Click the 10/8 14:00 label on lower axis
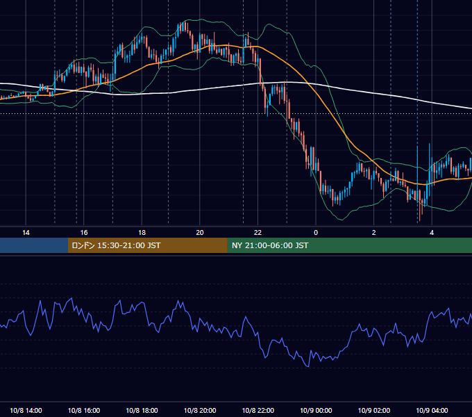This screenshot has height=417, width=472. point(26,410)
